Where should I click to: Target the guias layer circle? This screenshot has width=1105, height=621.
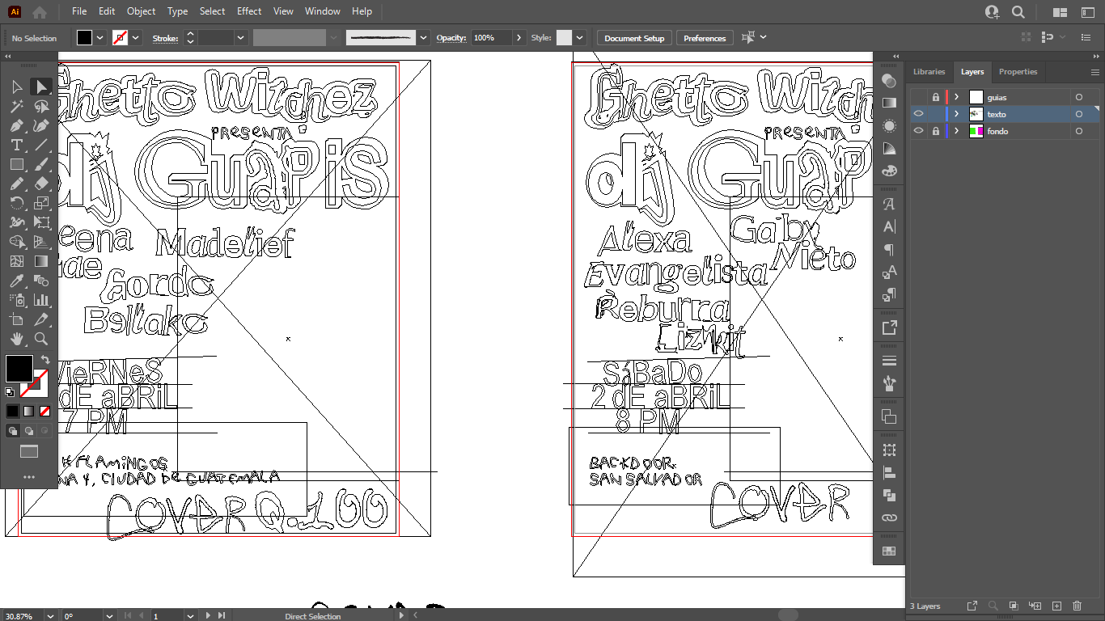click(1078, 97)
